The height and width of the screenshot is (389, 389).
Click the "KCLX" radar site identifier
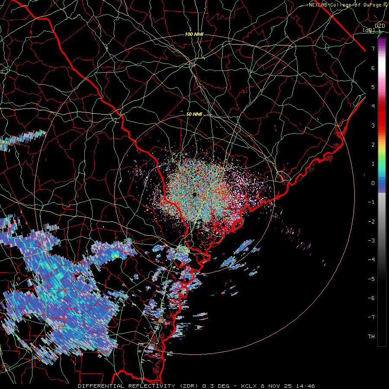point(249,386)
